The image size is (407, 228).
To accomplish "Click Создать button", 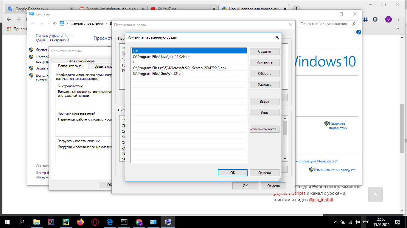I will pos(264,51).
